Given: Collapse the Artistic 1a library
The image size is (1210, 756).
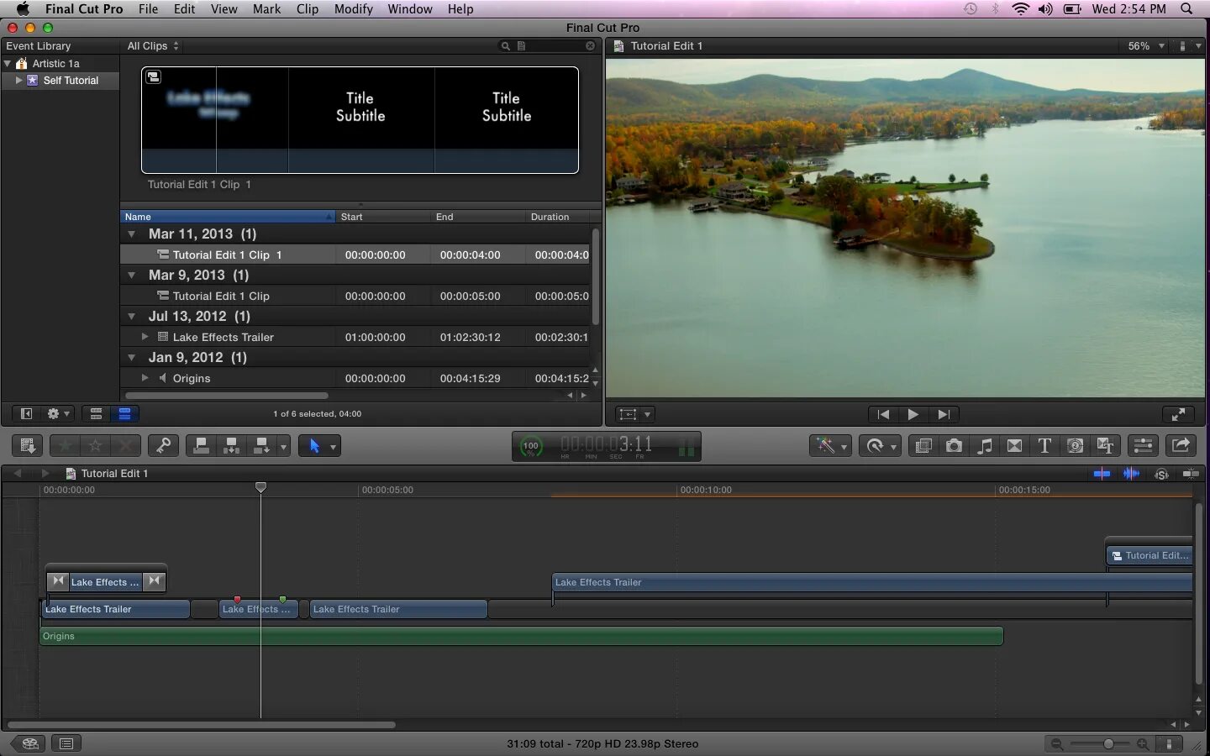Looking at the screenshot, I should point(8,63).
